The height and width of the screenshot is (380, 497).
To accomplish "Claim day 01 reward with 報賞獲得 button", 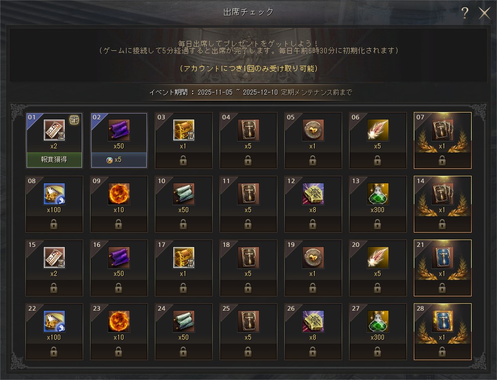I will [54, 160].
